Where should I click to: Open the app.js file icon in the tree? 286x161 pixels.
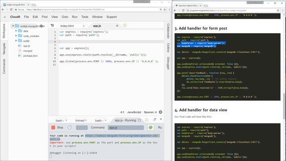tap(20, 46)
